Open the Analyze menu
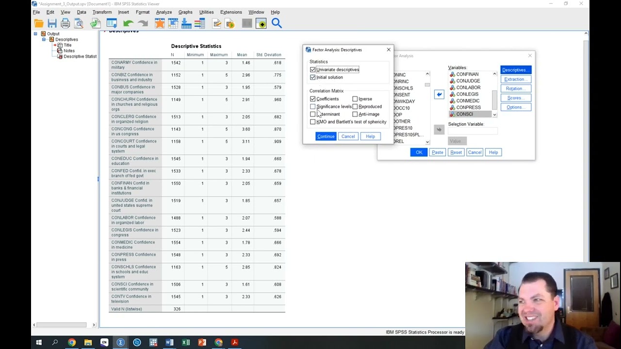This screenshot has width=621, height=349. (x=164, y=12)
